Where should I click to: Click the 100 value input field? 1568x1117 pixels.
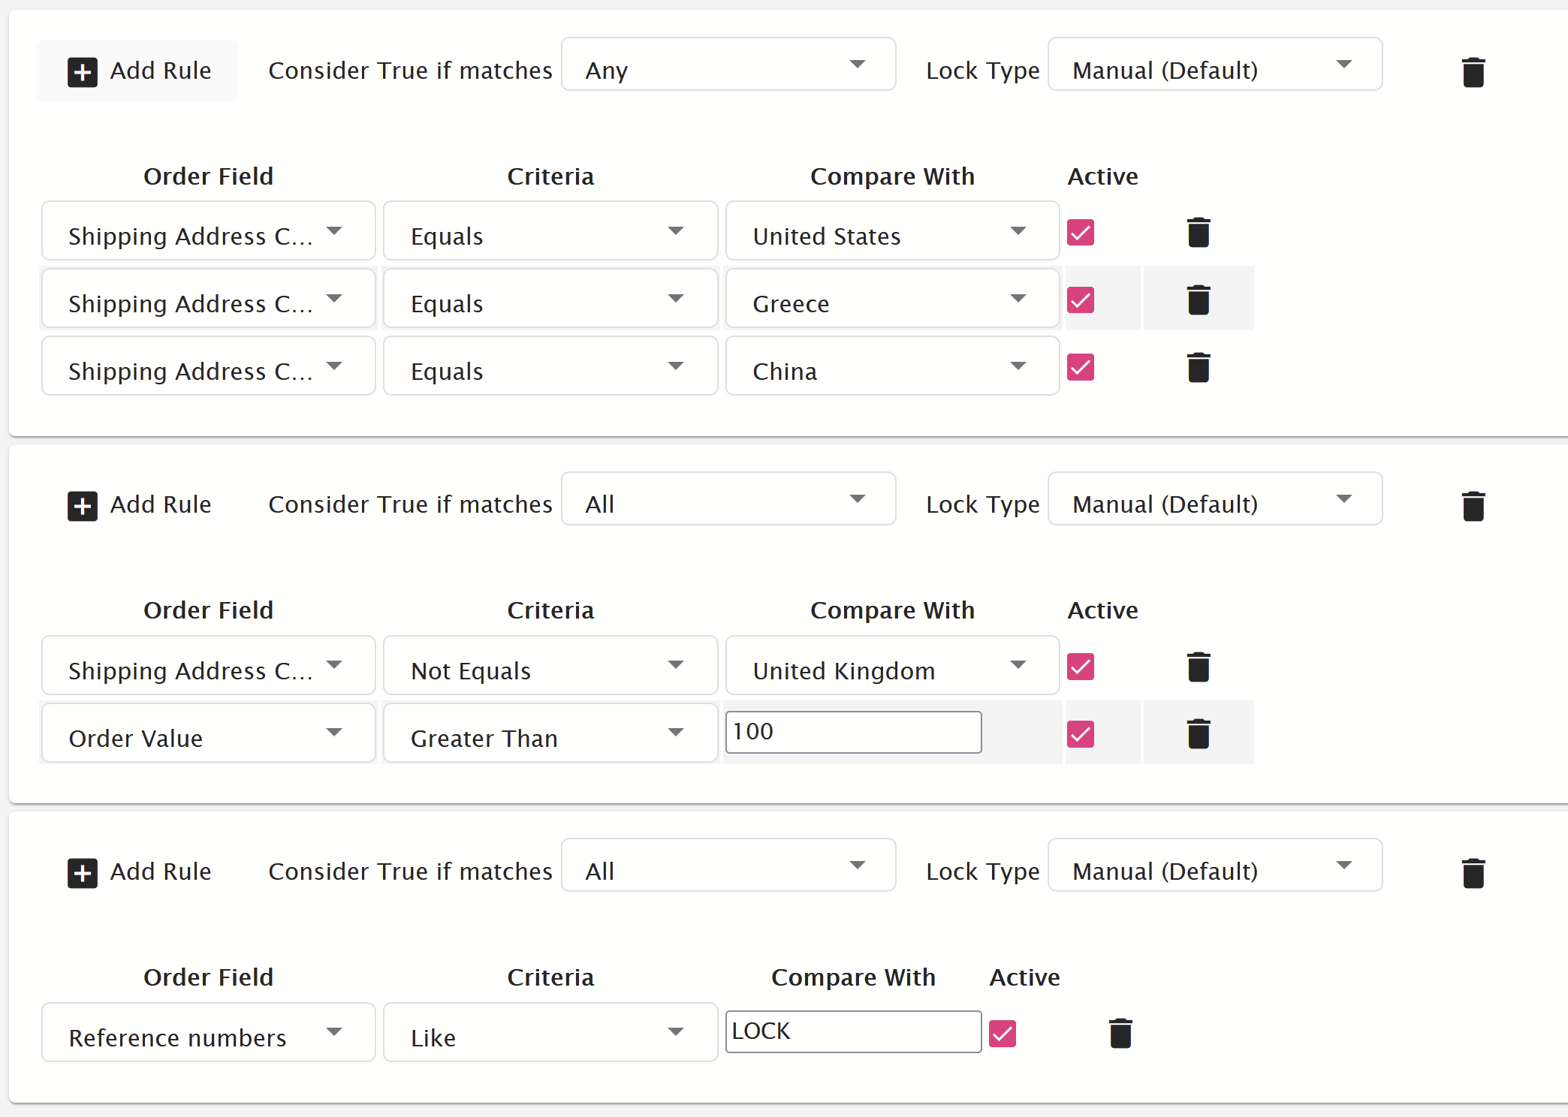[x=854, y=732]
